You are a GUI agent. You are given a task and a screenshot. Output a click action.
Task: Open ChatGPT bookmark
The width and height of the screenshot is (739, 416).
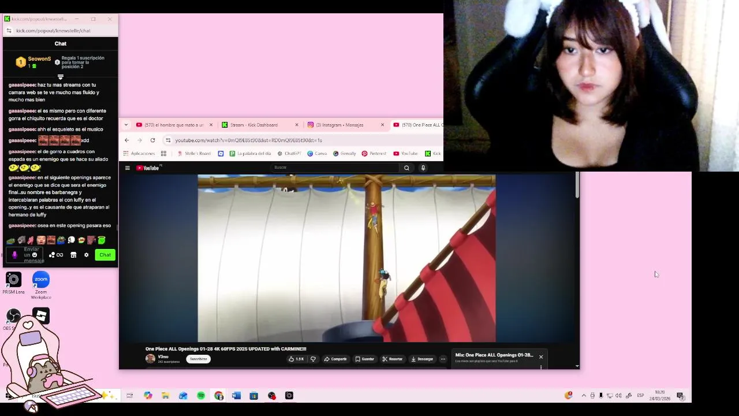tap(289, 154)
